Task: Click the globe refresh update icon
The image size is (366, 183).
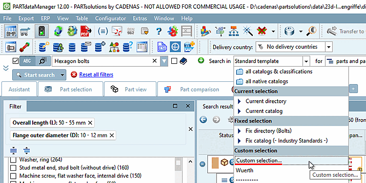Action: [x=58, y=31]
